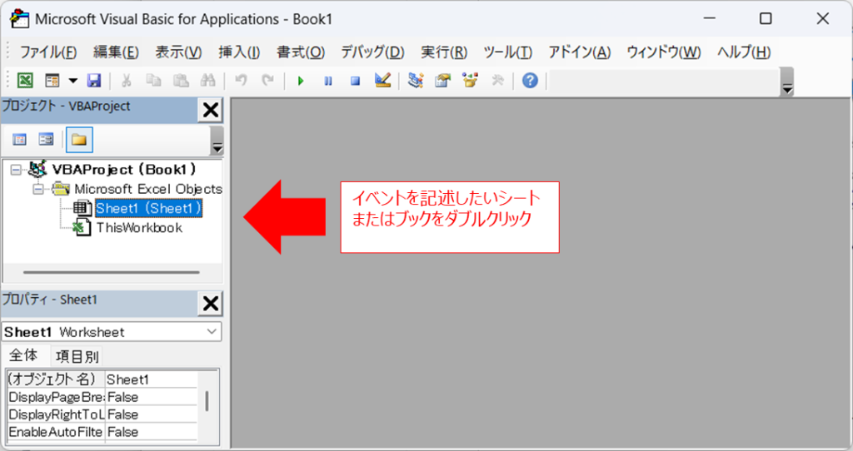This screenshot has height=451, width=853.
Task: Open the アドイン(A) menu
Action: coord(580,52)
